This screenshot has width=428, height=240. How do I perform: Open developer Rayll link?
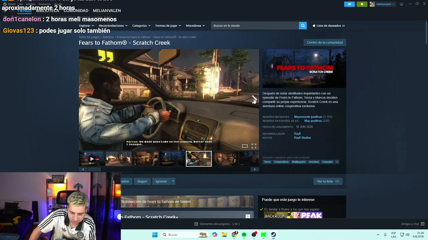click(297, 134)
